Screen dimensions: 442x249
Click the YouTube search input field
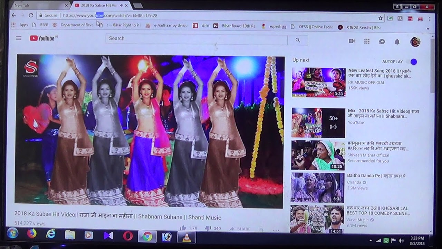point(196,39)
